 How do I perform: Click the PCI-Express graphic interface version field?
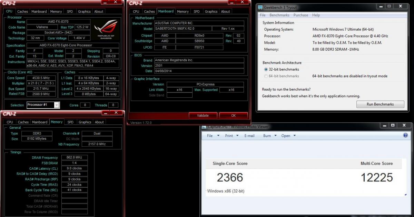(x=205, y=84)
